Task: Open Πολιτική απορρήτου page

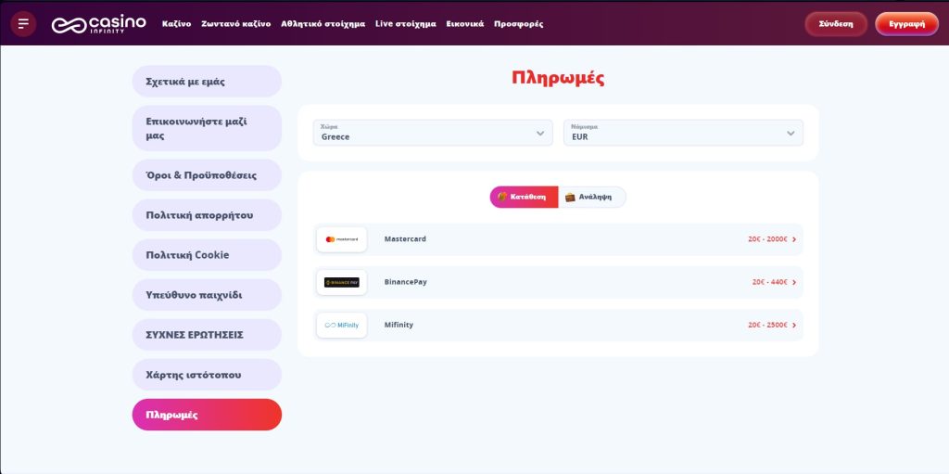Action: coord(207,215)
